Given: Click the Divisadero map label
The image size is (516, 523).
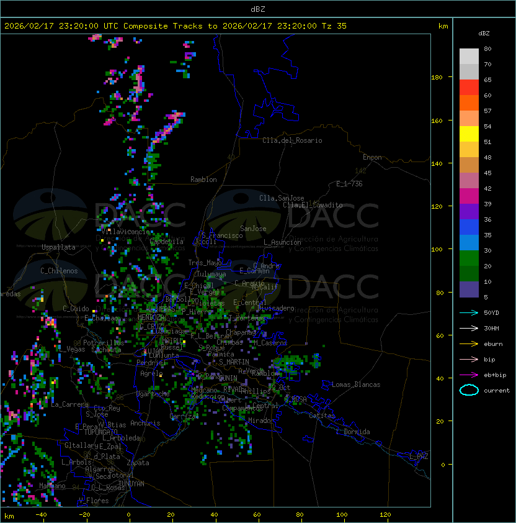Looking at the screenshot, I should 276,308.
